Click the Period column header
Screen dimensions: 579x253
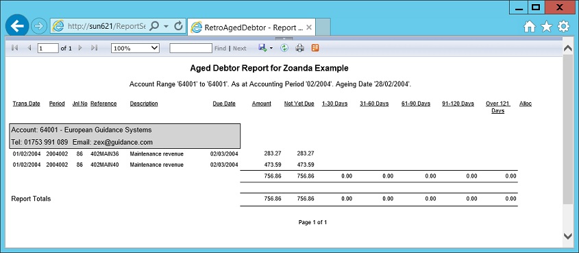click(57, 104)
